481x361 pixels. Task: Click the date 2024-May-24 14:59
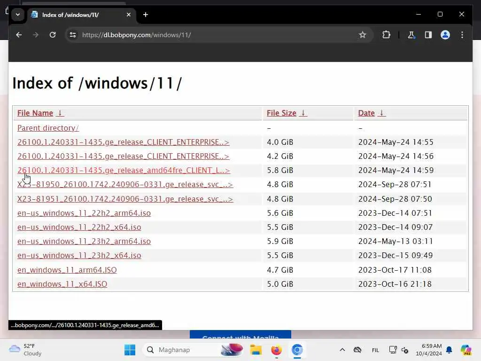[x=396, y=170]
